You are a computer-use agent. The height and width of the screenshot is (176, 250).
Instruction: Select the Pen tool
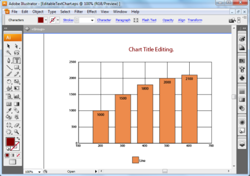[9, 60]
